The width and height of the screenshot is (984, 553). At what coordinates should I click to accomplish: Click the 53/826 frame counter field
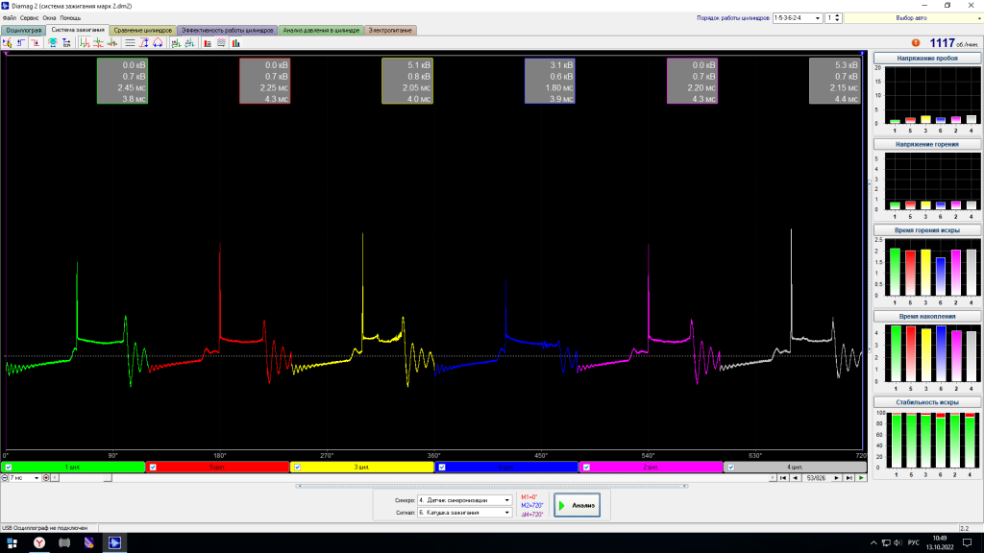(x=816, y=478)
